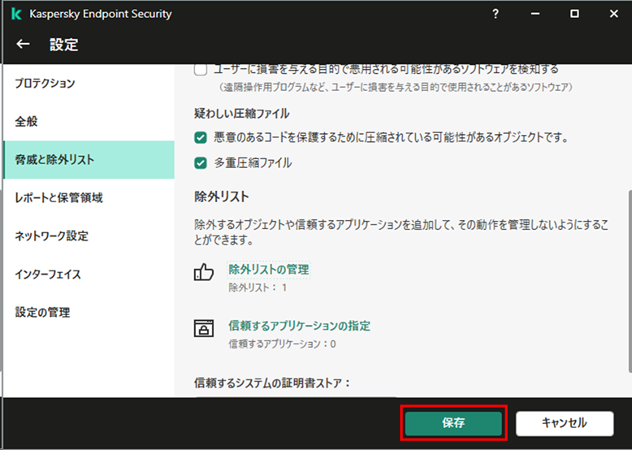This screenshot has width=632, height=450.
Task: Click the thumbs-up icon beside 除外リストの管理
Action: coord(204,272)
